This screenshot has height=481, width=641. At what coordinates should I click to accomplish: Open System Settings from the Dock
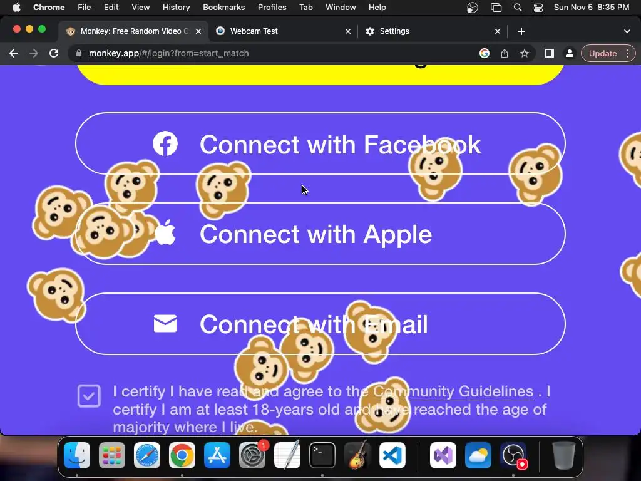(252, 455)
